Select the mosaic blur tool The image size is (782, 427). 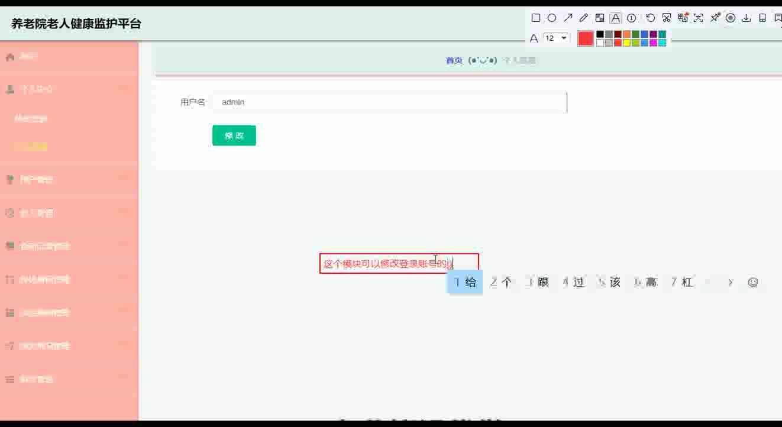pyautogui.click(x=600, y=18)
